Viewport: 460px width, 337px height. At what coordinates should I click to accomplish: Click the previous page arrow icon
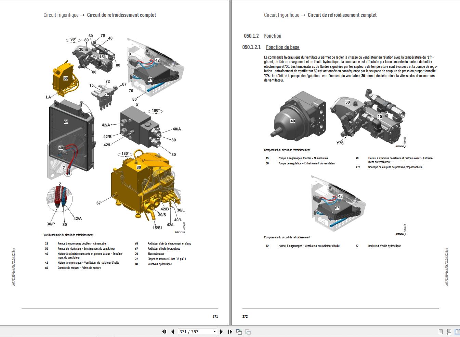[172, 332]
